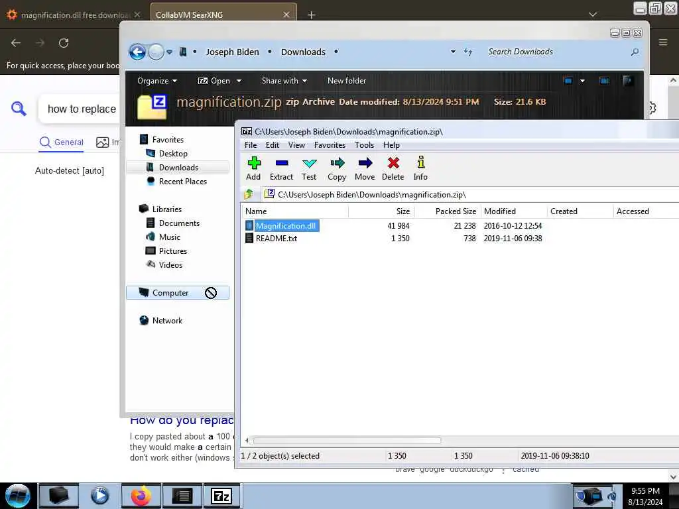This screenshot has width=679, height=509.
Task: Click the horizontal scrollbar in 7-Zip
Action: (x=347, y=440)
